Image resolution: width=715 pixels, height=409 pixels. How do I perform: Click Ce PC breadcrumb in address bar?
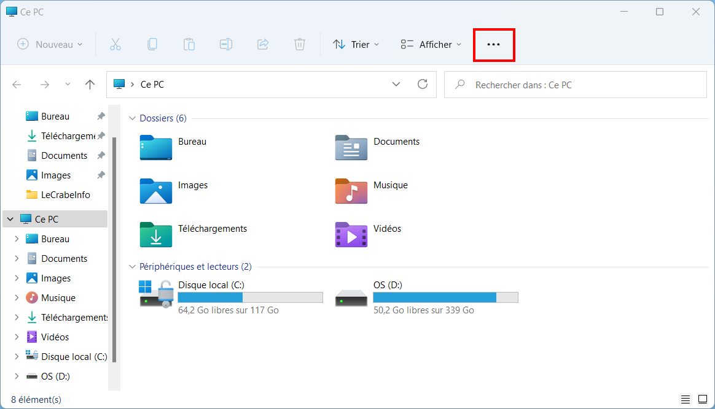152,85
